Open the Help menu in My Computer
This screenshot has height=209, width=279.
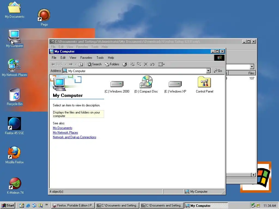111,58
